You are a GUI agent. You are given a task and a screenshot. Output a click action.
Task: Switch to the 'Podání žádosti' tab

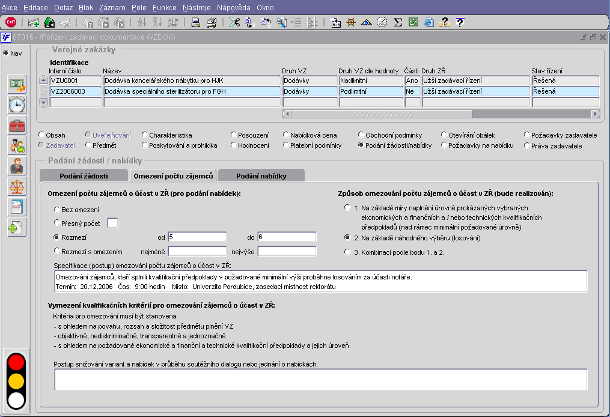[x=84, y=175]
